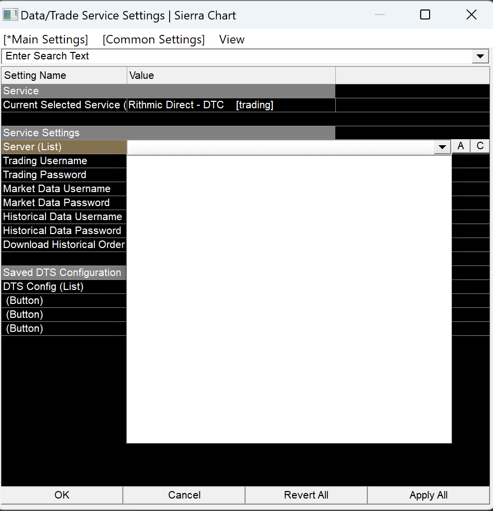Open the Common Settings menu
Image resolution: width=493 pixels, height=511 pixels.
pyautogui.click(x=154, y=39)
